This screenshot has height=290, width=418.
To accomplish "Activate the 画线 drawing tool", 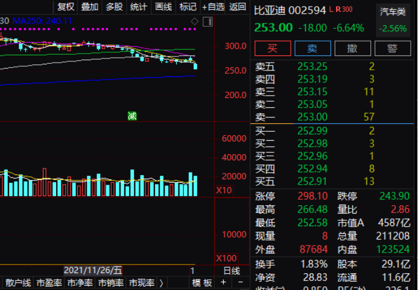I will [163, 7].
